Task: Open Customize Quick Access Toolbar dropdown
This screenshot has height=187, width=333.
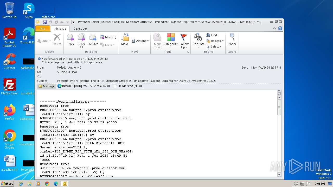Action: [x=73, y=22]
